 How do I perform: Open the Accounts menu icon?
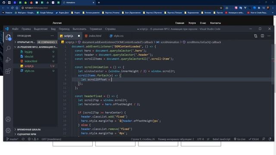point(8,119)
